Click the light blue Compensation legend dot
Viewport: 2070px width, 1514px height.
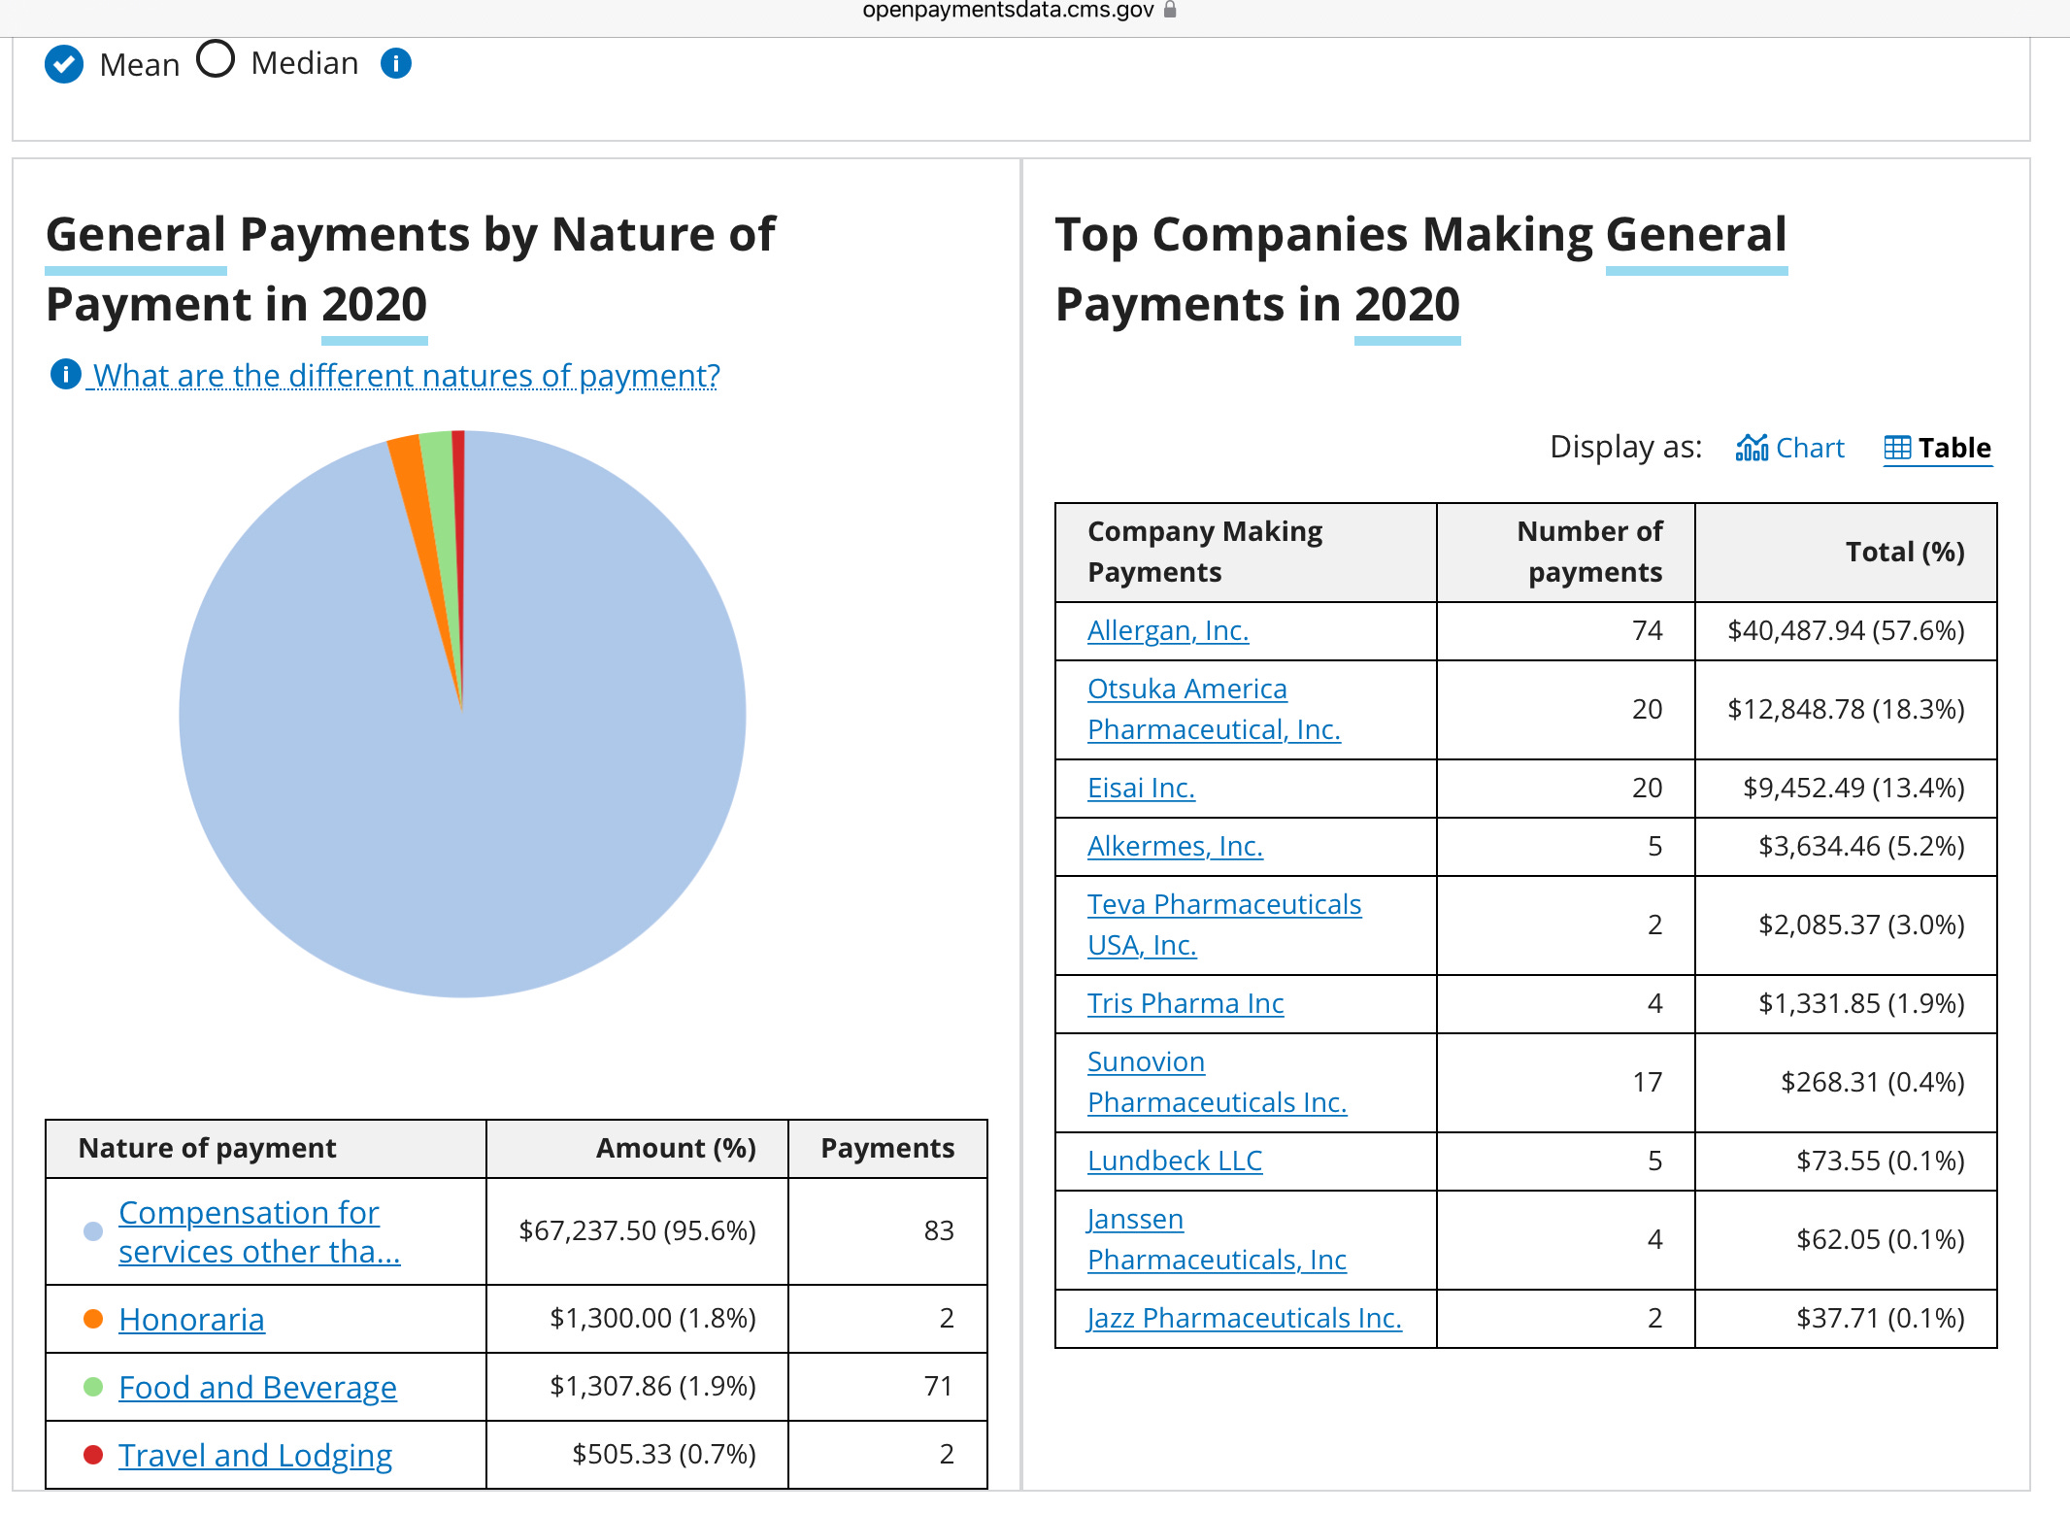pyautogui.click(x=93, y=1231)
